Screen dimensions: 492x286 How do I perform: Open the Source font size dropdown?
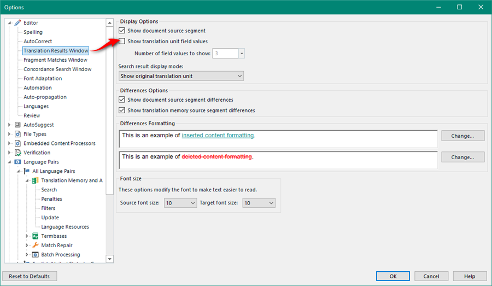(x=180, y=203)
